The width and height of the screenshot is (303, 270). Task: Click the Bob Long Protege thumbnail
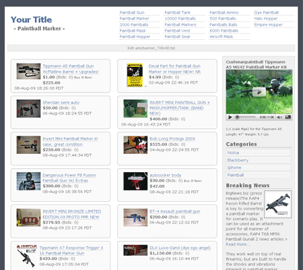click(x=135, y=145)
